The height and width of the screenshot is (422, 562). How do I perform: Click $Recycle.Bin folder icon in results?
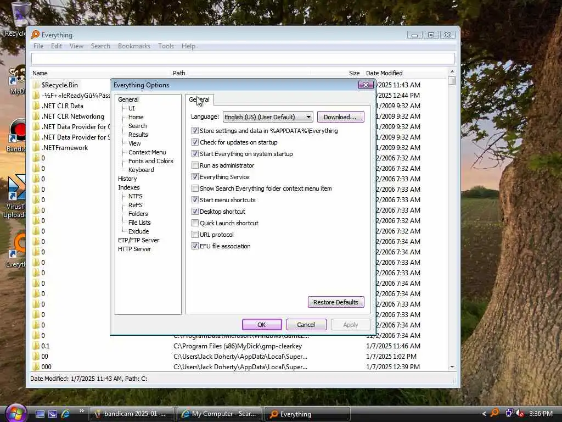(x=36, y=85)
